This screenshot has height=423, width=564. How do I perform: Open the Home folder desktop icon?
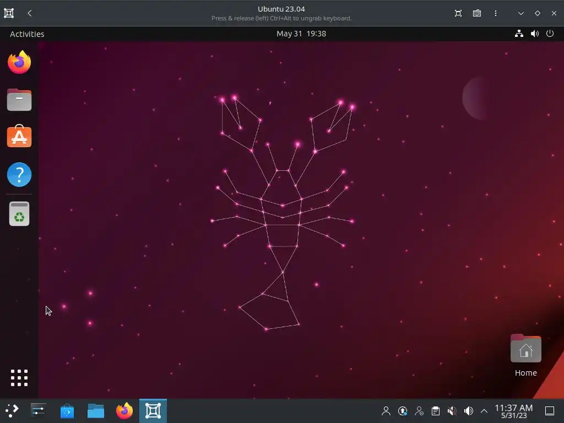click(525, 355)
